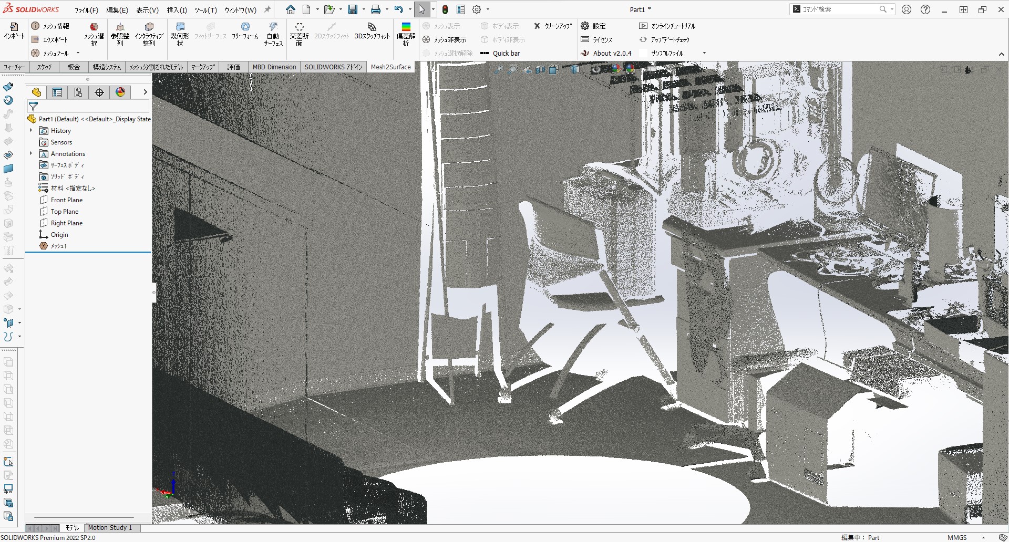This screenshot has width=1009, height=542.
Task: Open the サンプルファイル dropdown
Action: (705, 53)
